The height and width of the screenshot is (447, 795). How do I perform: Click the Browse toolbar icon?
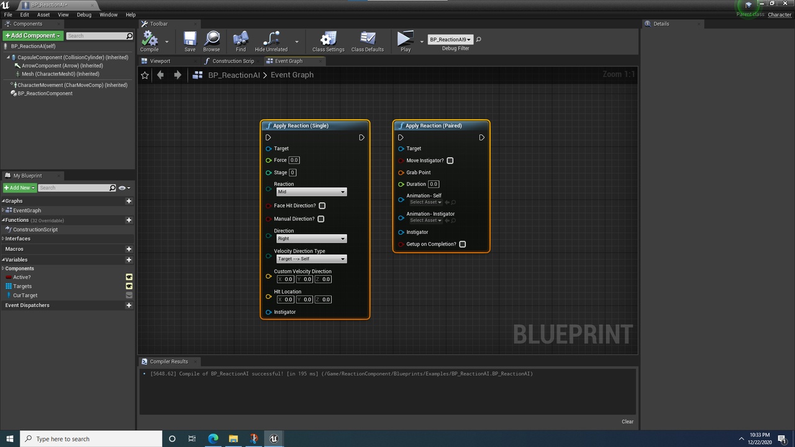(x=211, y=40)
